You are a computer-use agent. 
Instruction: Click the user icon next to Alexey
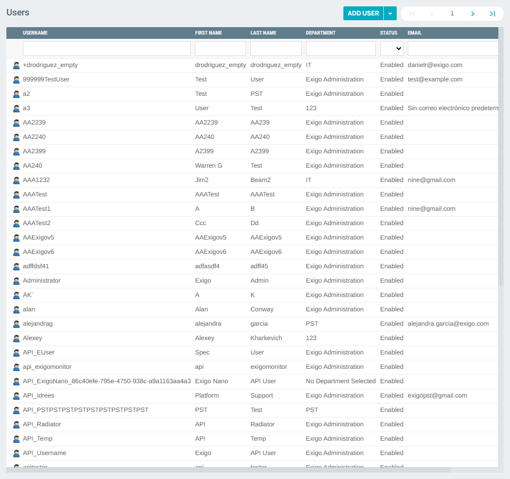tap(17, 338)
